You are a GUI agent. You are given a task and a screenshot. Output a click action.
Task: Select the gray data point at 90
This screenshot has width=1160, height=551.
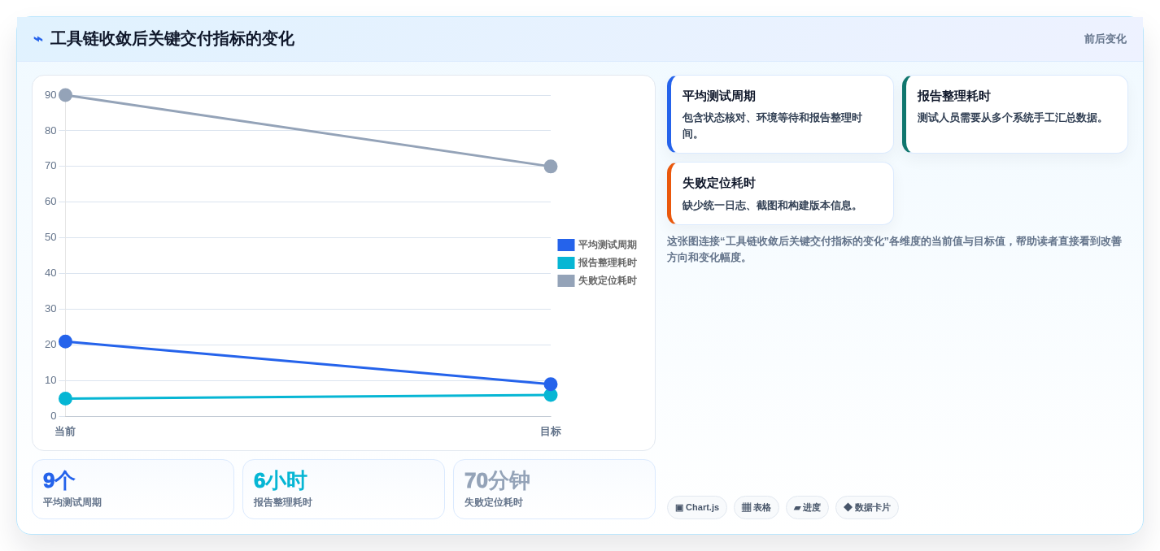coord(66,95)
